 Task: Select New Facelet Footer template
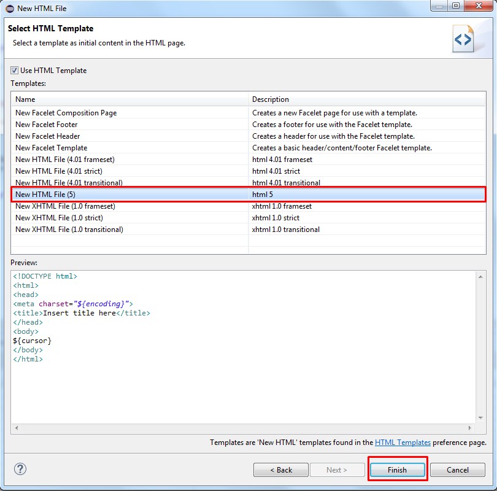pyautogui.click(x=248, y=125)
